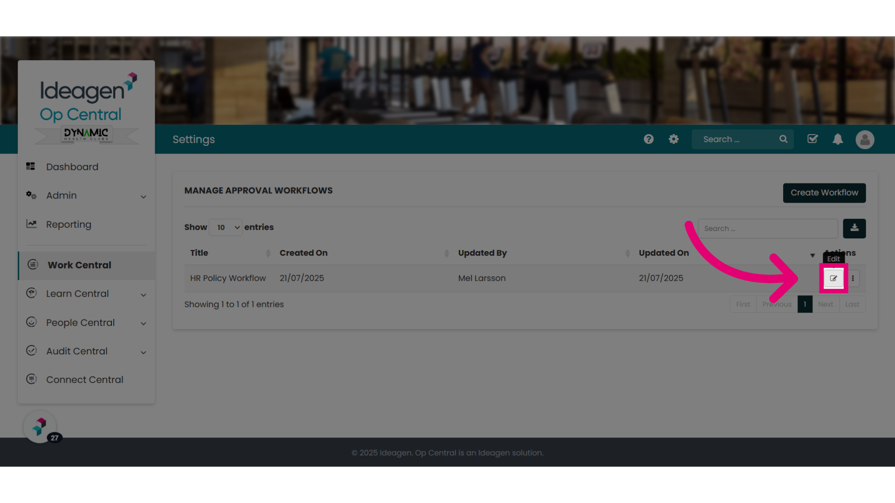Click the Title column header

pyautogui.click(x=199, y=253)
